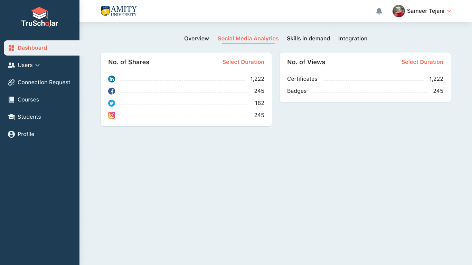This screenshot has width=472, height=265.
Task: Select Duration for No. of Views
Action: pos(422,62)
